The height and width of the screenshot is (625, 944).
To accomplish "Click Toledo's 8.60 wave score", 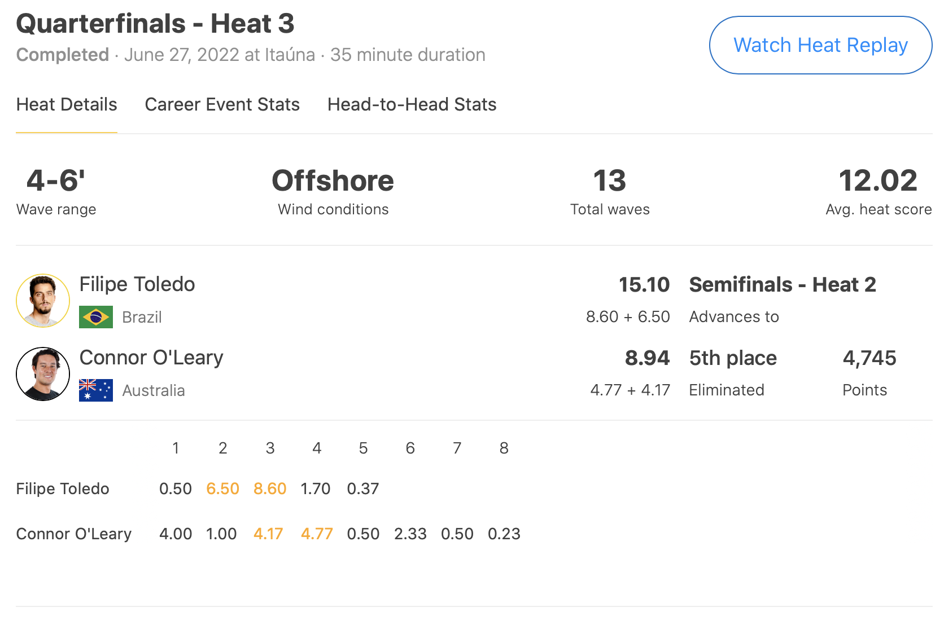I will 270,488.
